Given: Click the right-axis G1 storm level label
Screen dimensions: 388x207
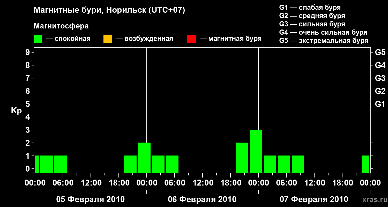Looking at the screenshot, I should click(x=380, y=104).
